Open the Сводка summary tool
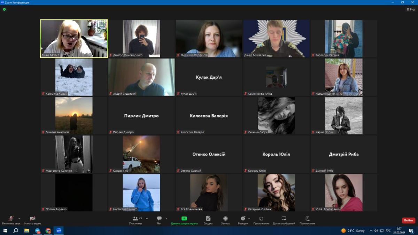 tap(208, 220)
